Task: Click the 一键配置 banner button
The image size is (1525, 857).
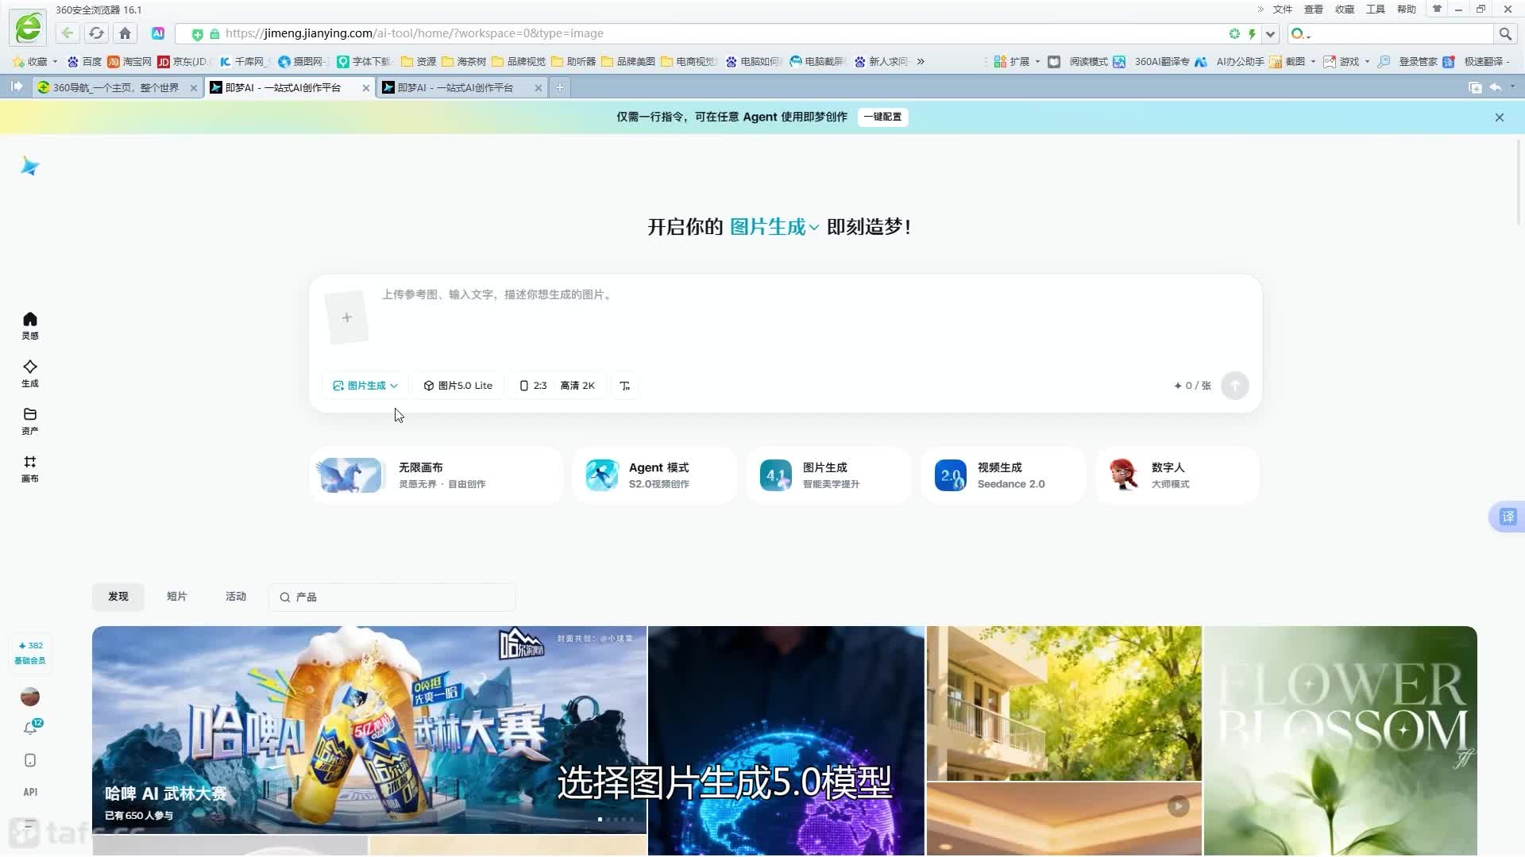Action: [x=882, y=117]
